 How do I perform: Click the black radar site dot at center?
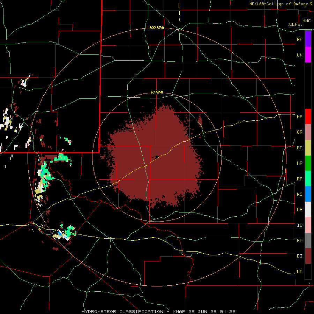coord(157,157)
